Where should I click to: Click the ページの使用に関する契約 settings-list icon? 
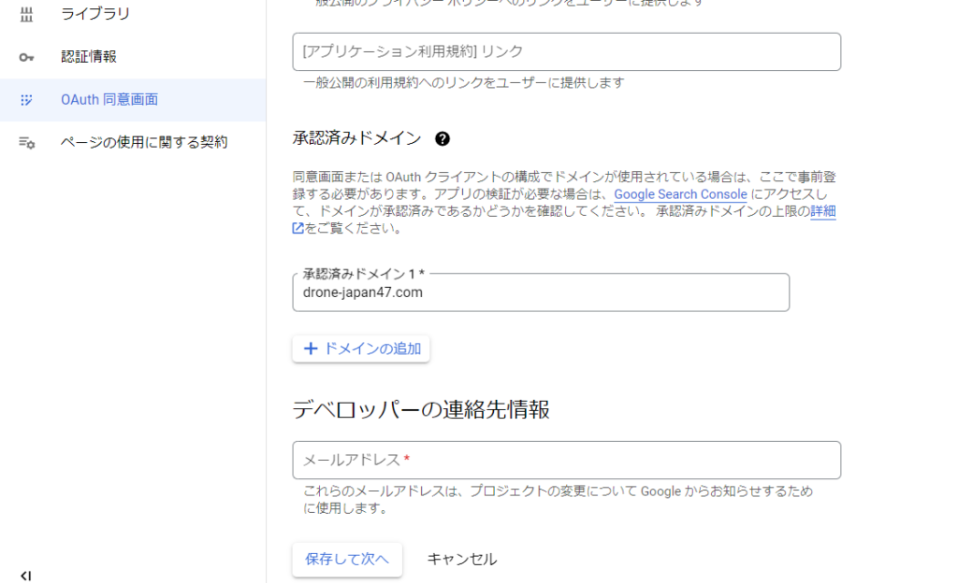coord(26,143)
